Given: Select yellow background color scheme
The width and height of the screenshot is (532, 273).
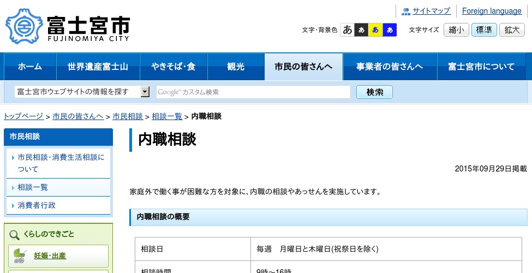Looking at the screenshot, I should [x=375, y=30].
